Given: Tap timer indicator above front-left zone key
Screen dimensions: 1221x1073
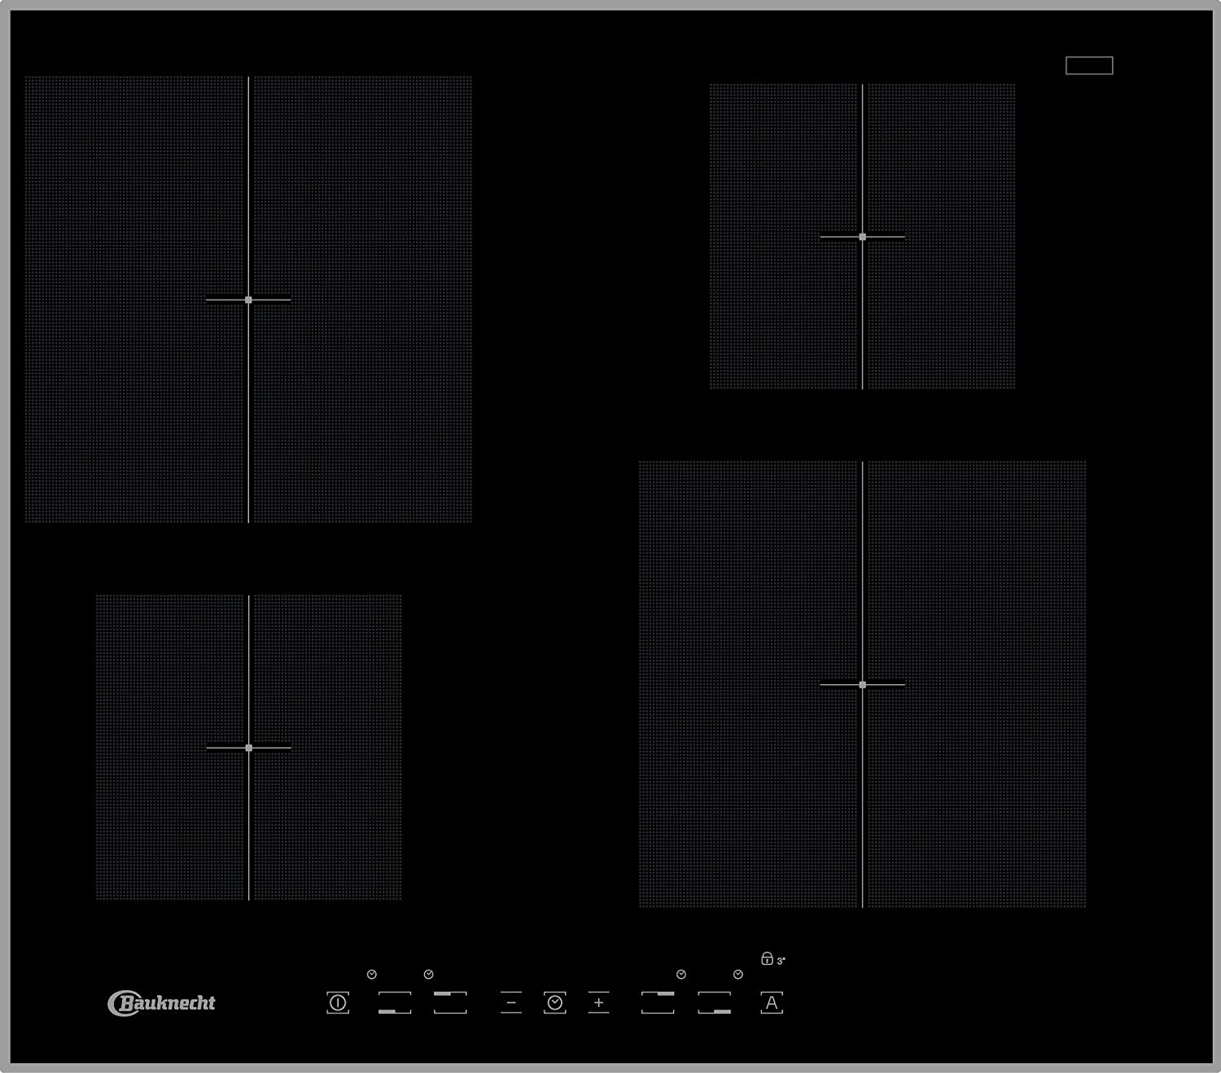Looking at the screenshot, I should 372,975.
